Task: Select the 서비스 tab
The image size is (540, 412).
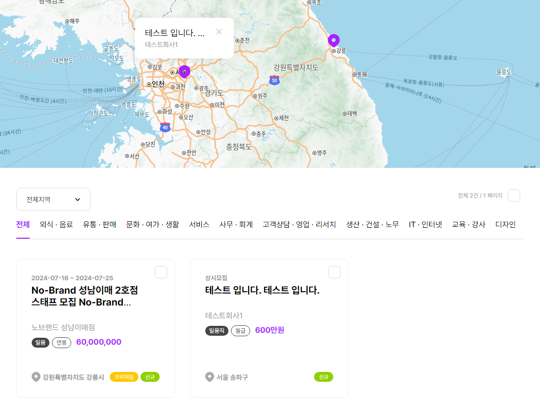Action: [x=199, y=224]
